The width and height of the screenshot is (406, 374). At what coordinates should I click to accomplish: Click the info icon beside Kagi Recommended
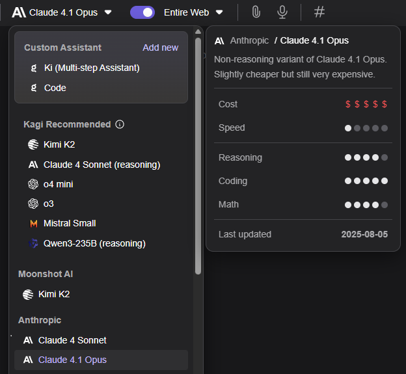120,124
